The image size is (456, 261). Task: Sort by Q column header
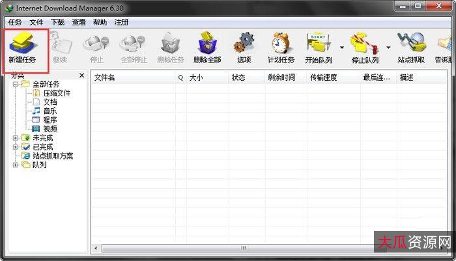click(x=180, y=77)
